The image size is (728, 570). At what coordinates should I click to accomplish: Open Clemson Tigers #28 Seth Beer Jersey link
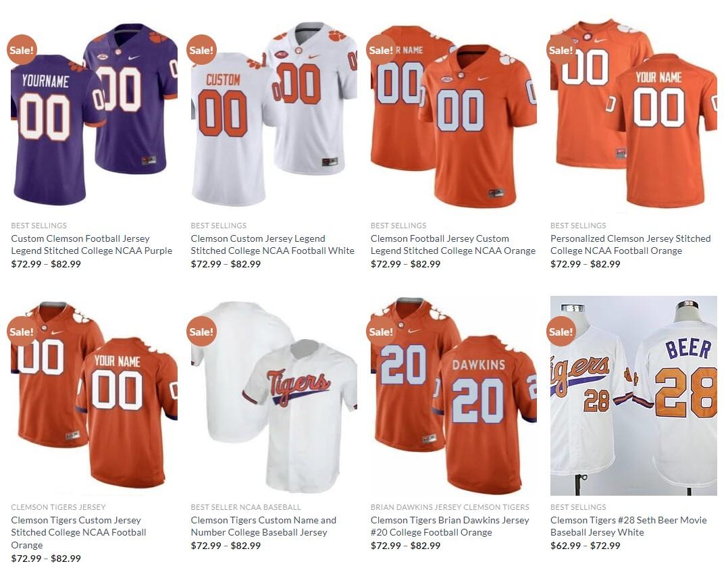tap(629, 526)
